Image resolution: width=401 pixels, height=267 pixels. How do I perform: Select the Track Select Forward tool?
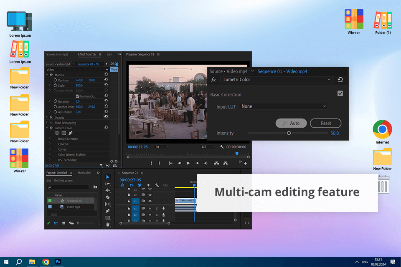(x=108, y=184)
